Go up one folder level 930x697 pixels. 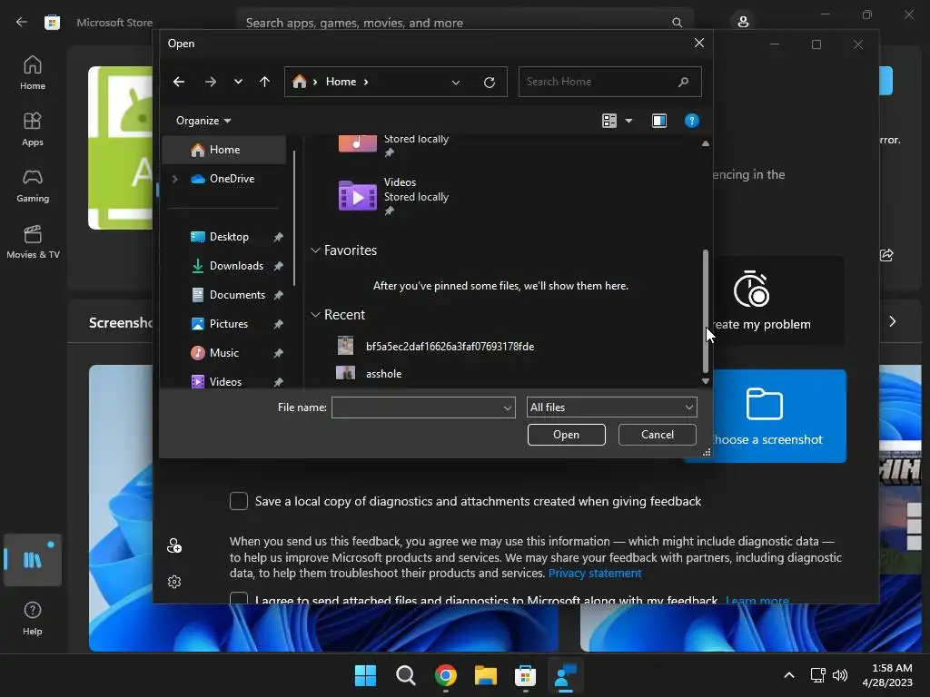(x=264, y=82)
